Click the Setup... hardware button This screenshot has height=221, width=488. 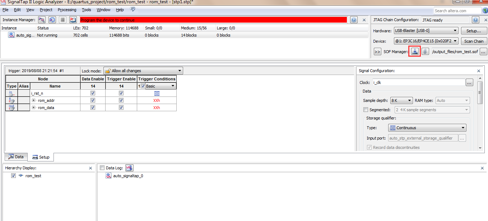474,31
